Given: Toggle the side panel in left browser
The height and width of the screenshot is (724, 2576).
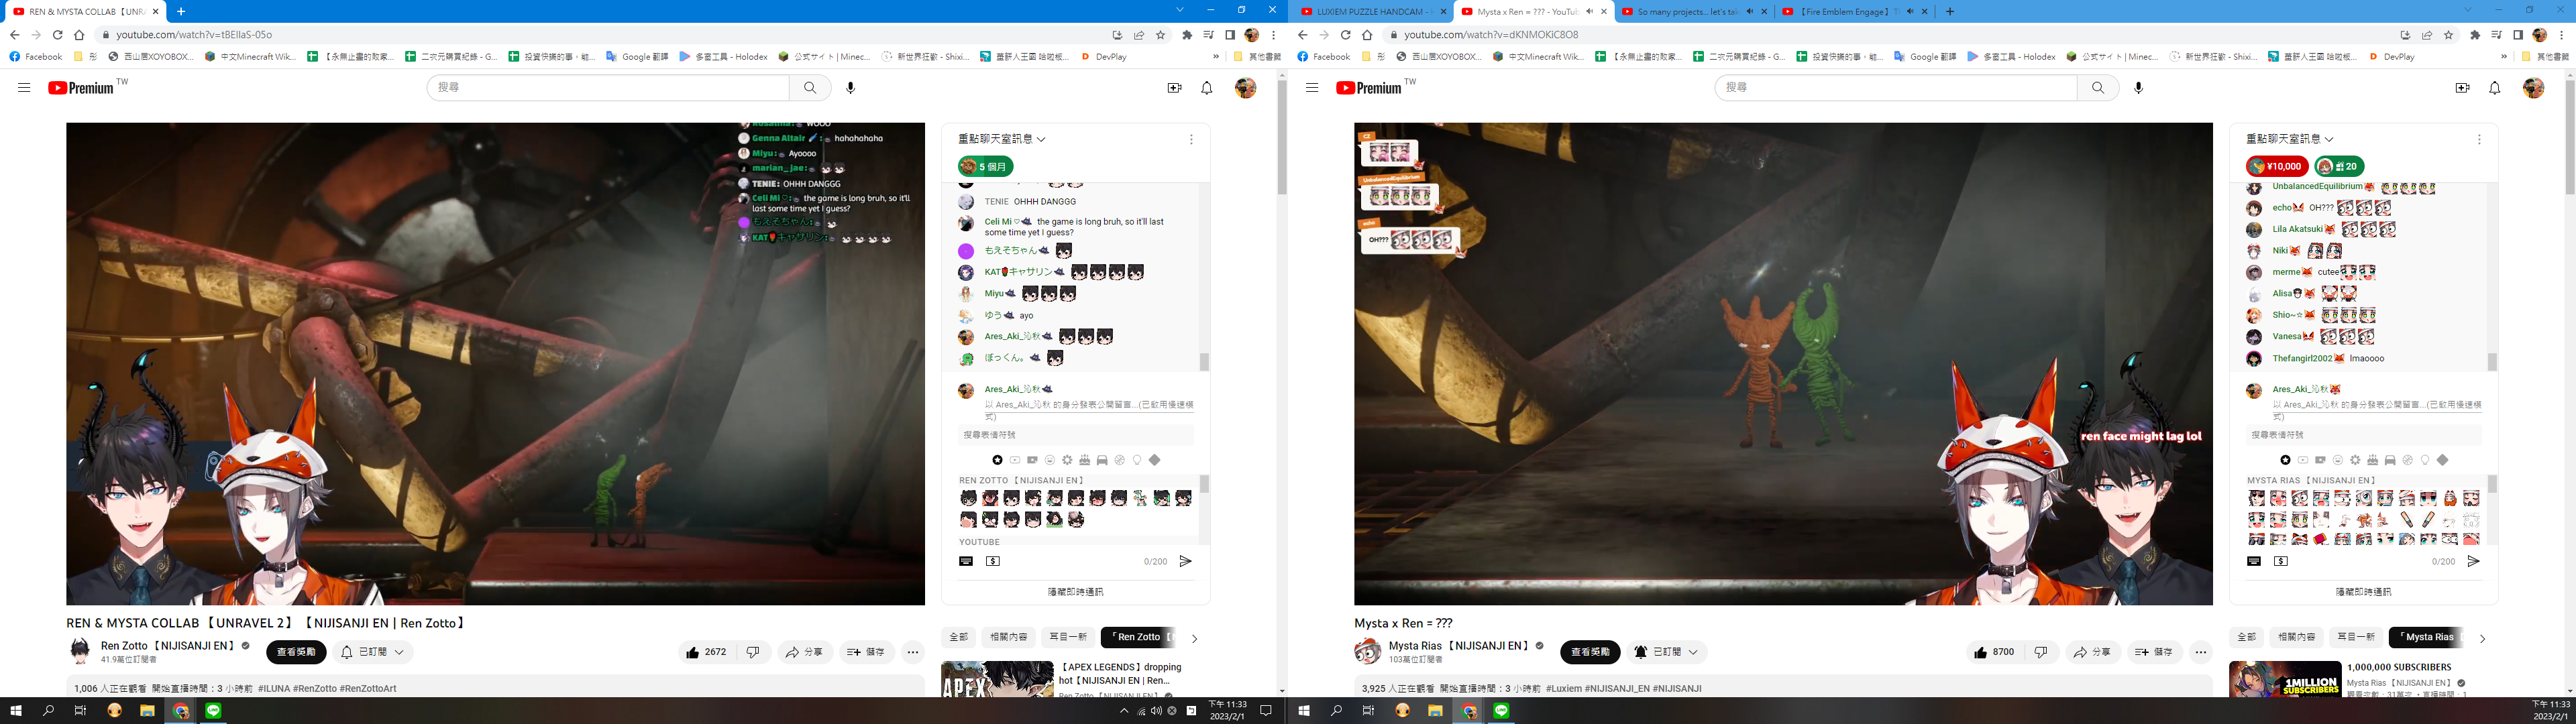Looking at the screenshot, I should coord(1230,35).
